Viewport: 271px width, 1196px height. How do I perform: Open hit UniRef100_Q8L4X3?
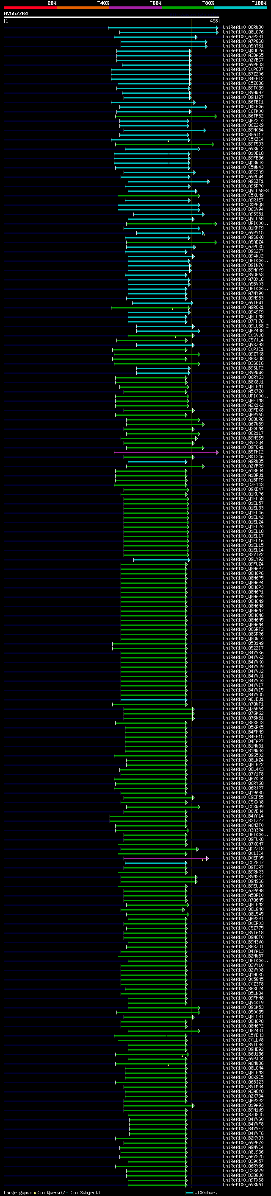(x=243, y=770)
